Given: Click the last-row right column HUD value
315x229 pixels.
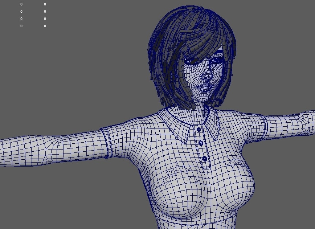Looking at the screenshot, I should pos(45,26).
